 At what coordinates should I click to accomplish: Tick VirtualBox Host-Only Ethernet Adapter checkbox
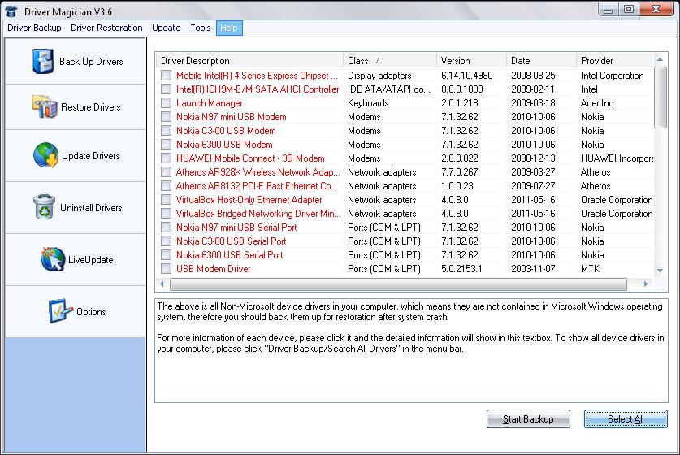pyautogui.click(x=166, y=200)
